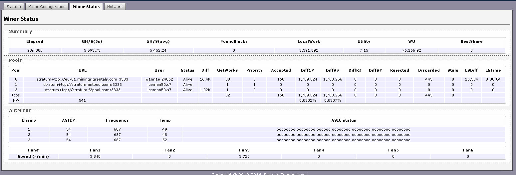The height and width of the screenshot is (175, 516).
Task: Open the Network tab
Action: pos(115,7)
